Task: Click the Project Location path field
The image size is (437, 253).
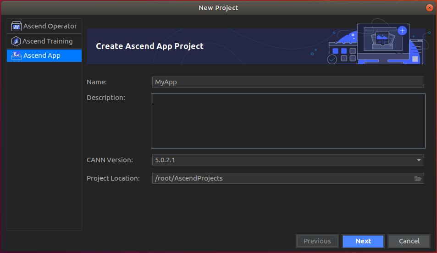Action: (282, 178)
